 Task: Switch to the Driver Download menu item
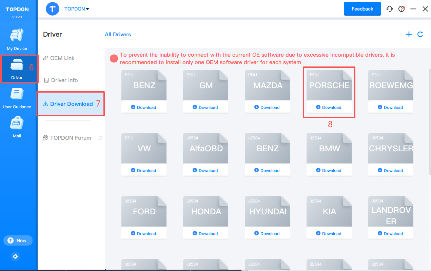[x=71, y=104]
